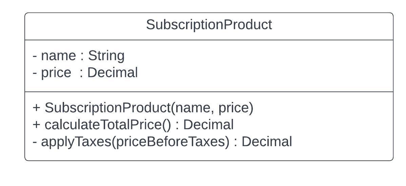Select the calculateTotalPrice() method line
The image size is (406, 186).
[133, 125]
